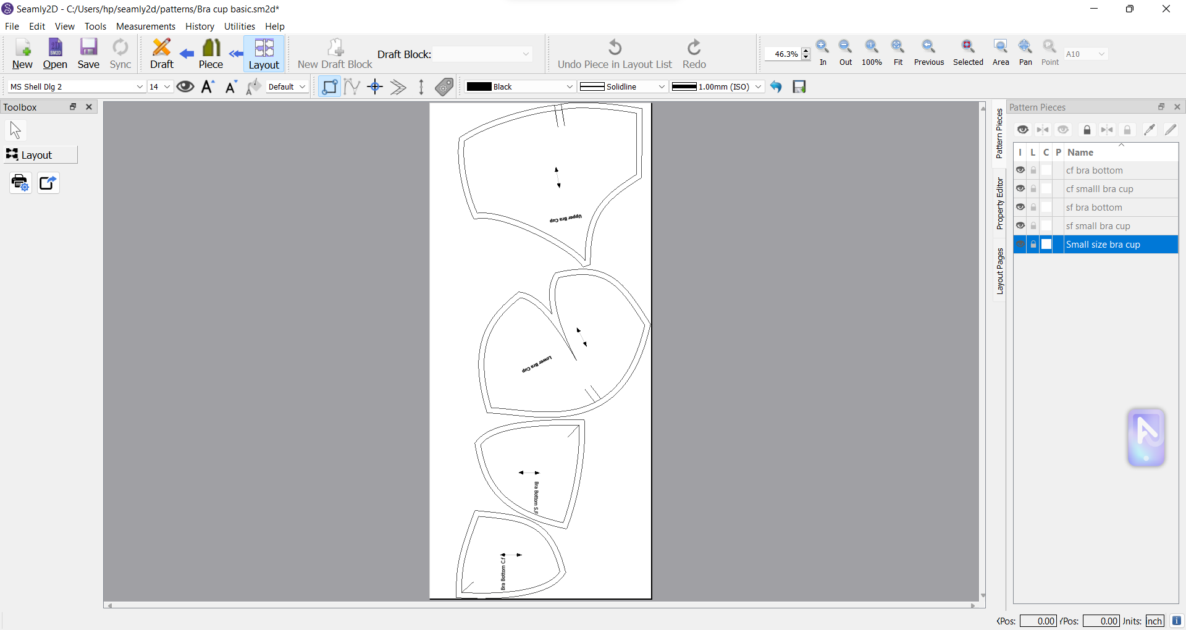Screen dimensions: 1186x630
Task: Toggle lock on sf bra bottom piece
Action: (1033, 208)
